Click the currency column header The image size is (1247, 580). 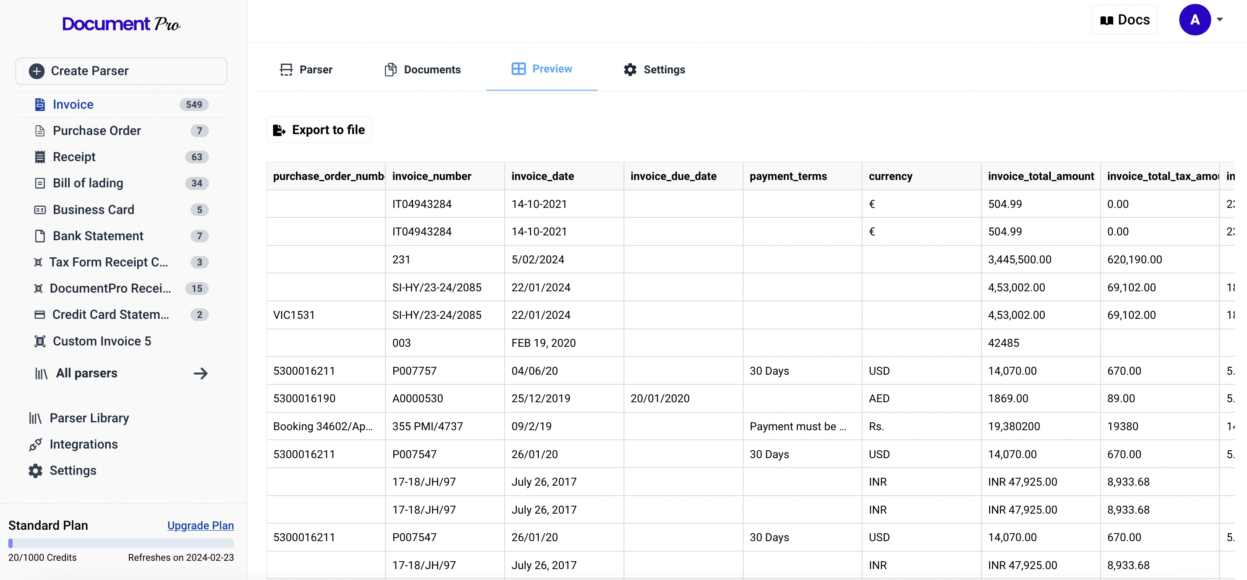(x=921, y=176)
